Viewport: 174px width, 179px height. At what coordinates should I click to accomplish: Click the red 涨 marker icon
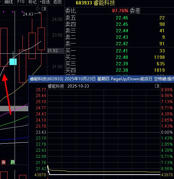pos(3,162)
